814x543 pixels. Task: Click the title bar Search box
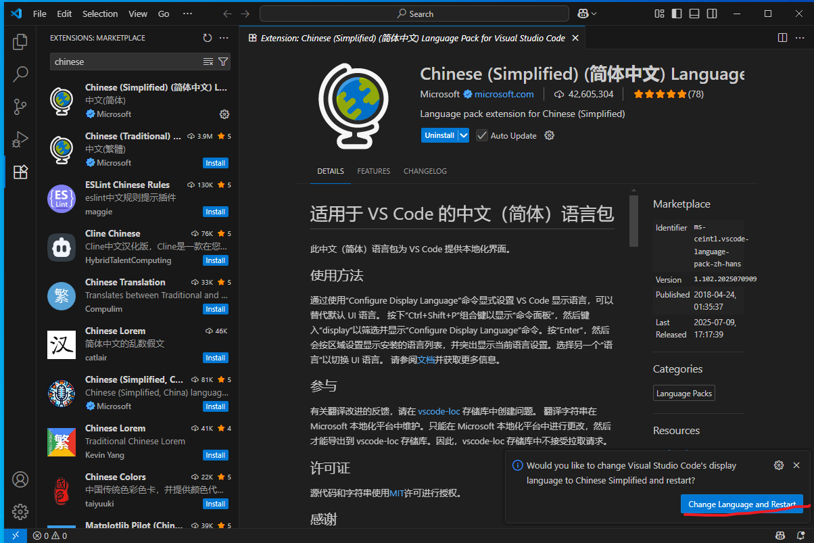(415, 14)
